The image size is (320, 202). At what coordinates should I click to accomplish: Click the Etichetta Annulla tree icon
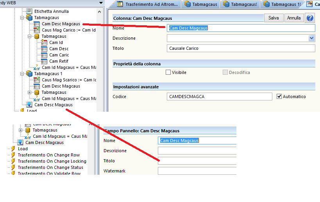29,11
